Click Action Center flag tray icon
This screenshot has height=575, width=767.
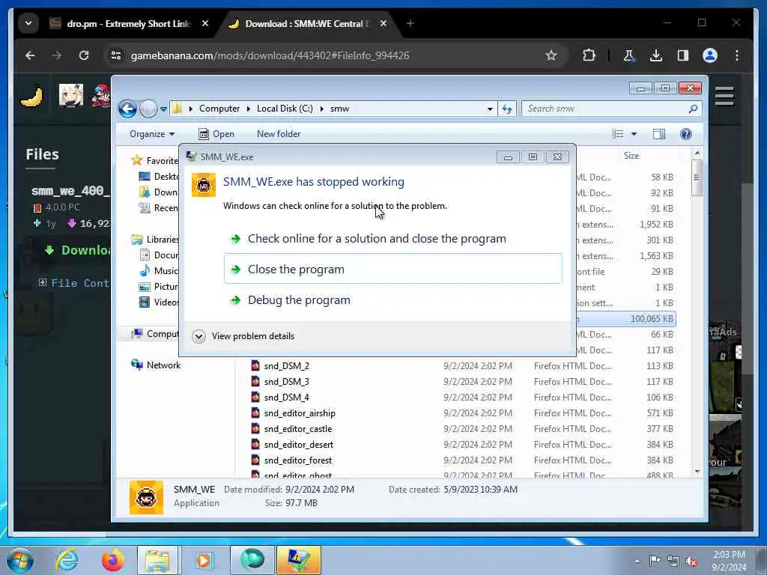click(654, 561)
